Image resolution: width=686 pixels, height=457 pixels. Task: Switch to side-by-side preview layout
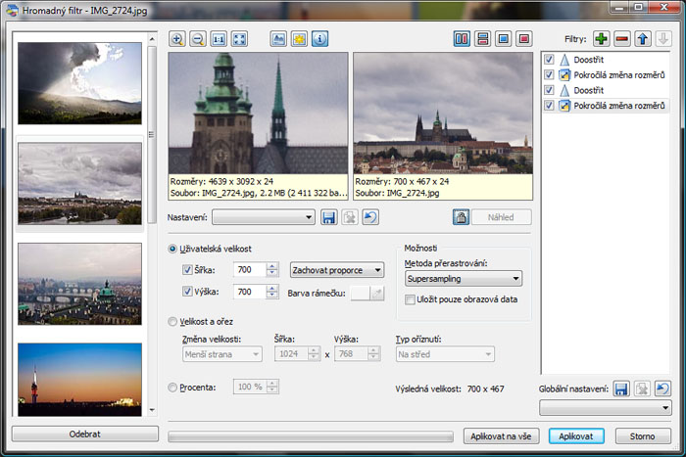[x=462, y=39]
